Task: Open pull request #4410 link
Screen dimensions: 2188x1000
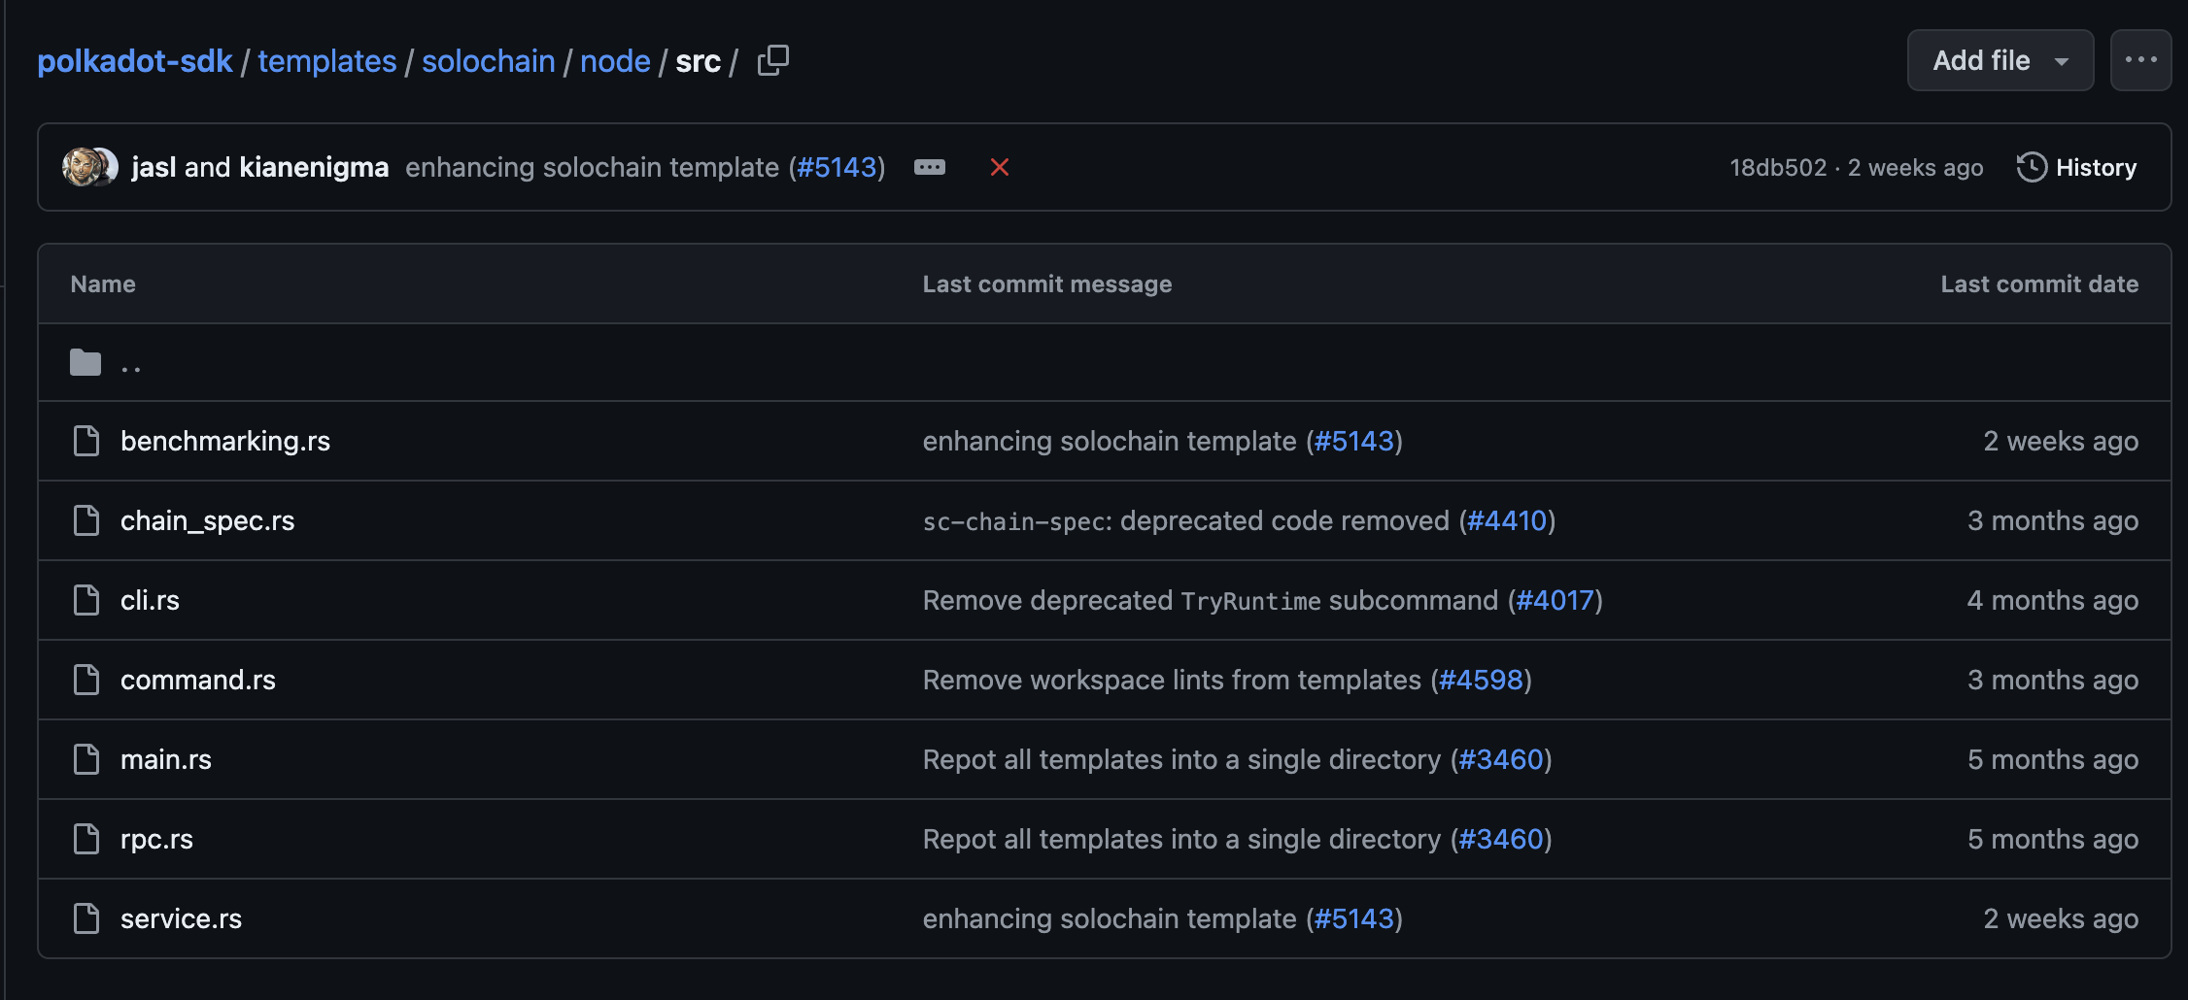Action: point(1507,520)
